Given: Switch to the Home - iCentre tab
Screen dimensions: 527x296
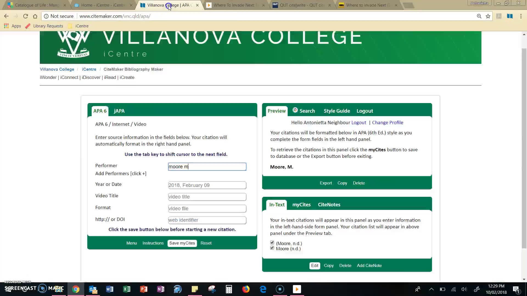Looking at the screenshot, I should [103, 5].
